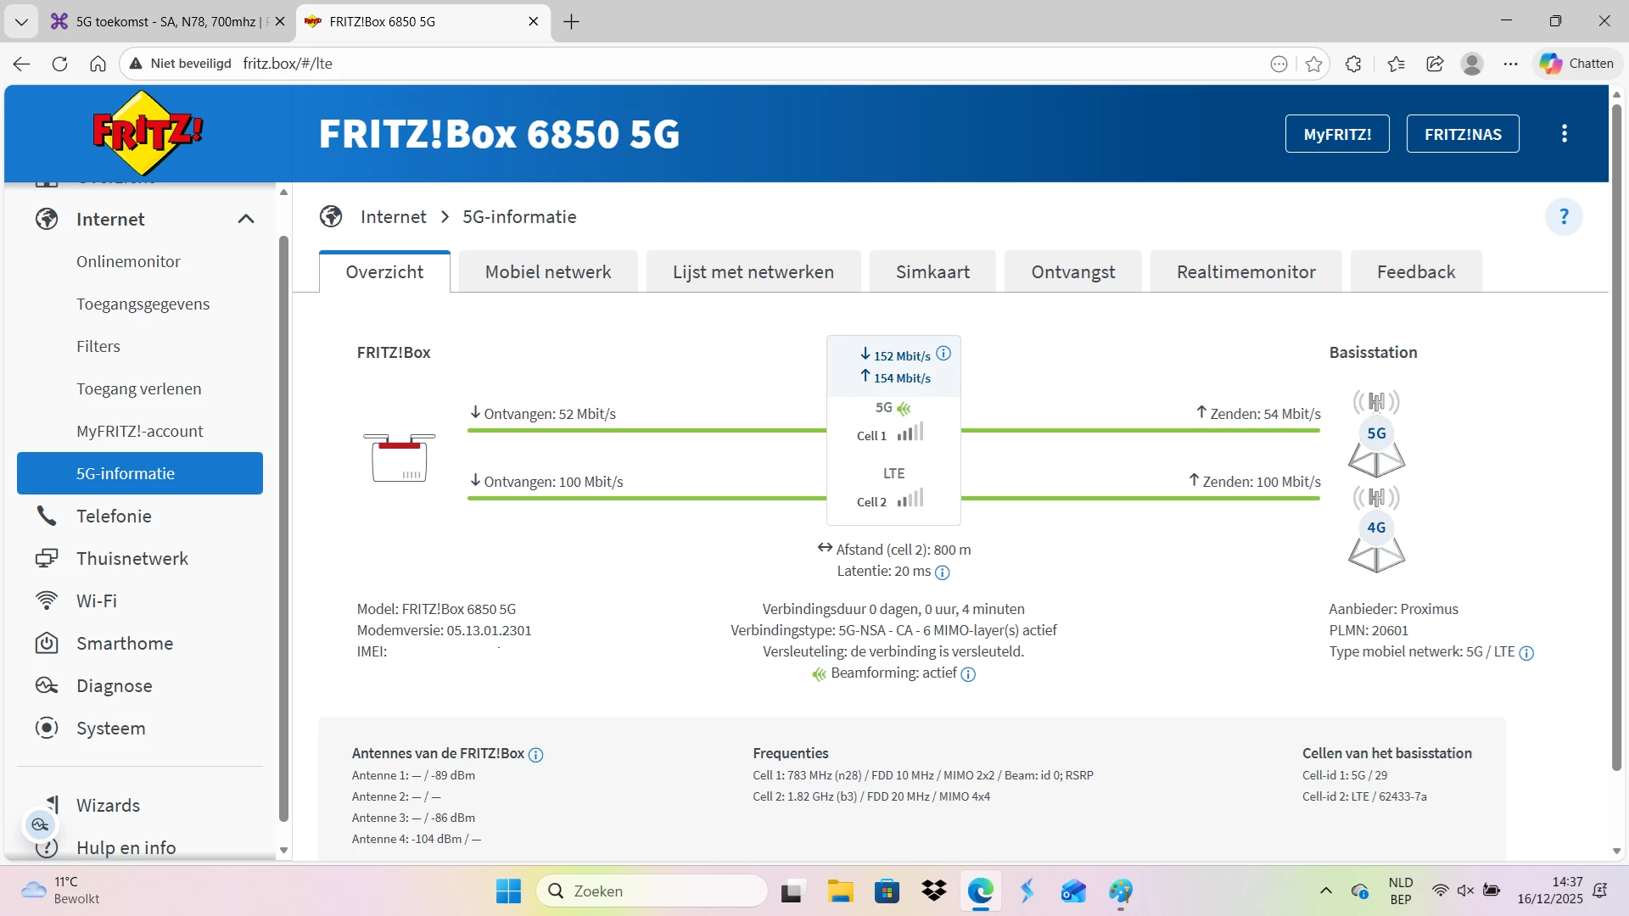Screen dimensions: 1629x916
Task: Click the MyFRITZ! button
Action: 1337,134
